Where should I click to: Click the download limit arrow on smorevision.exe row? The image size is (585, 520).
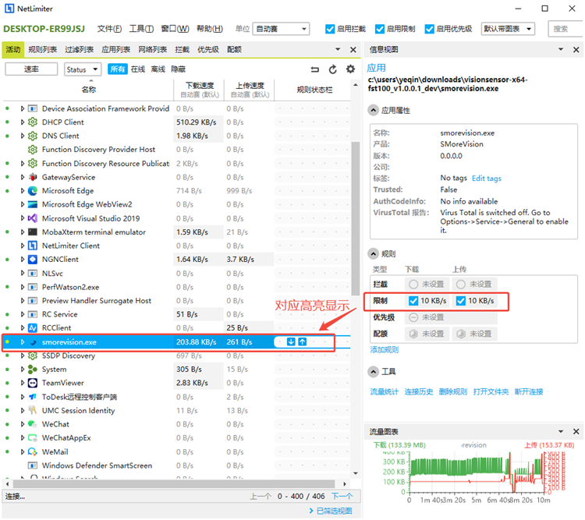pos(291,341)
